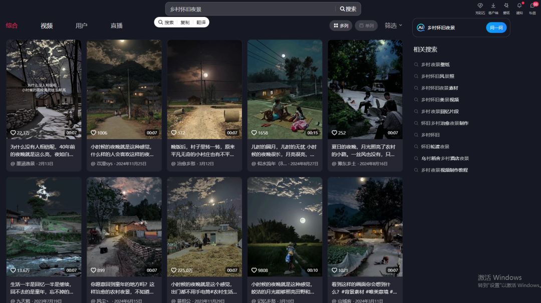Select the 多列 multi-column layout

[341, 25]
